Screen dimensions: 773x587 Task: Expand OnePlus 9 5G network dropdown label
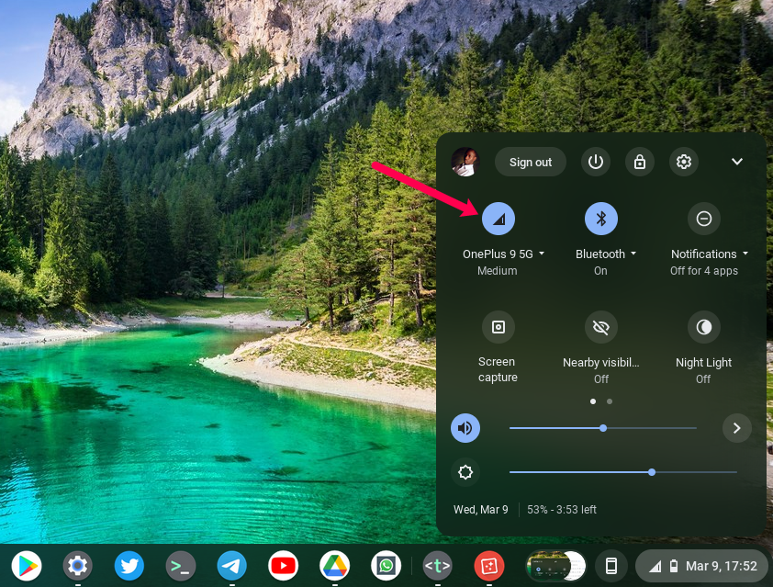[503, 254]
